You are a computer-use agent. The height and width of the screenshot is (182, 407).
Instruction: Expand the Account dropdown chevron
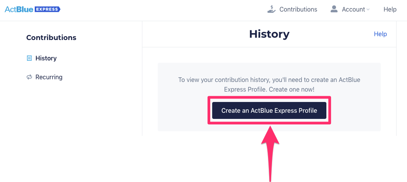point(368,10)
